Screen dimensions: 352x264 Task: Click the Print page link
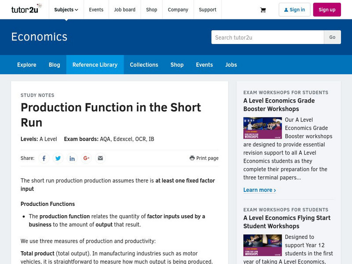pos(204,158)
